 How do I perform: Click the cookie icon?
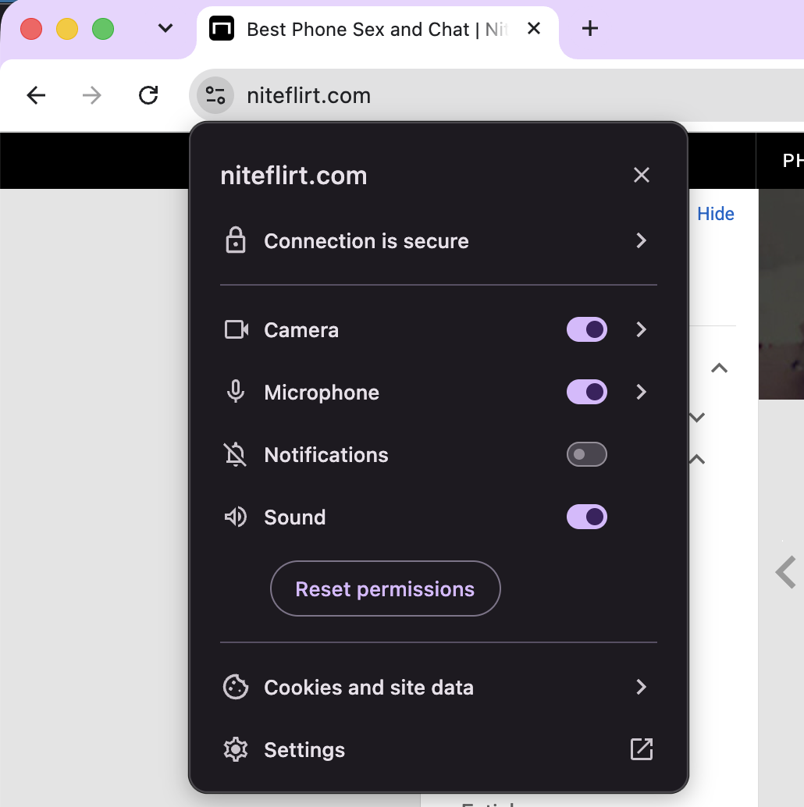[x=236, y=687]
